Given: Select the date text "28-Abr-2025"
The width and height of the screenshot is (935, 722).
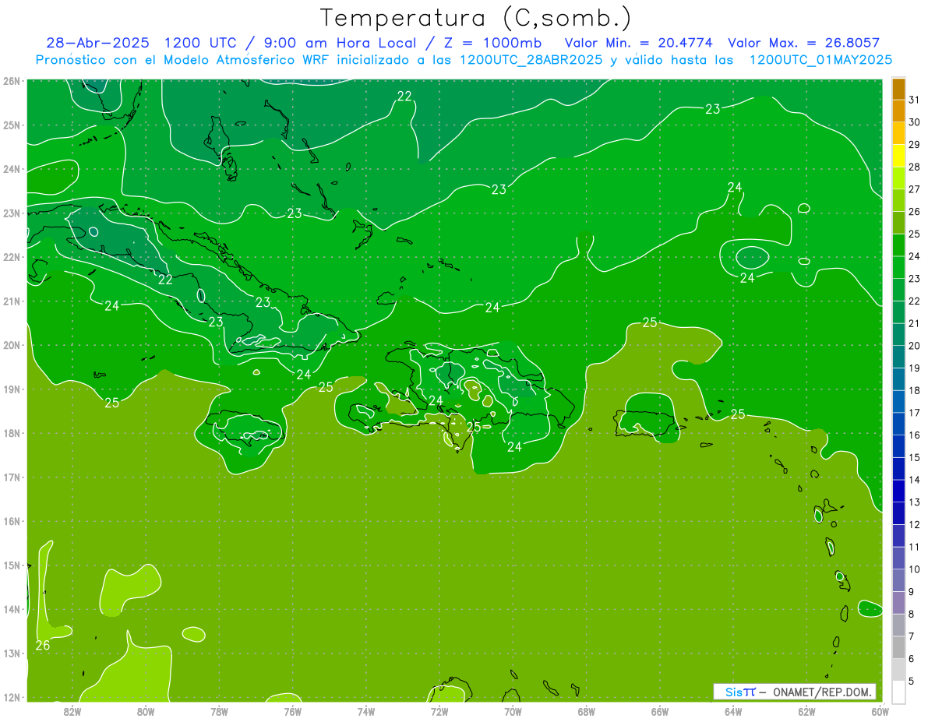Looking at the screenshot, I should click(97, 44).
